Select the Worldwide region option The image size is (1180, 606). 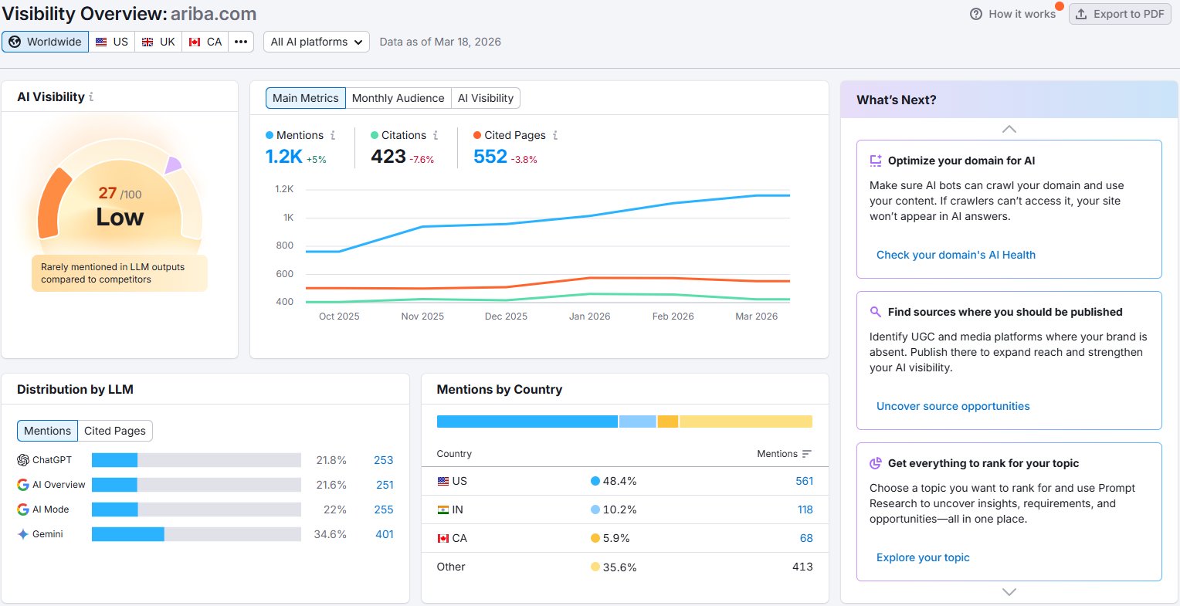click(46, 42)
